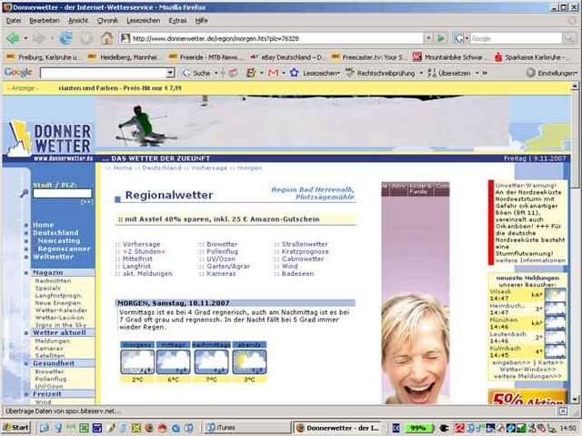Image resolution: width=582 pixels, height=436 pixels.
Task: Open the Gmail icon in Google toolbar
Action: [x=273, y=73]
